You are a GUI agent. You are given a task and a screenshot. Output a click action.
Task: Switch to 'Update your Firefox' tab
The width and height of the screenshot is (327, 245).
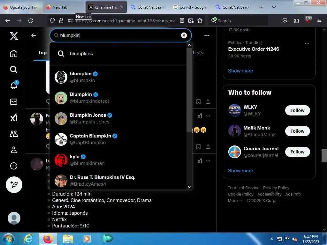(x=21, y=7)
